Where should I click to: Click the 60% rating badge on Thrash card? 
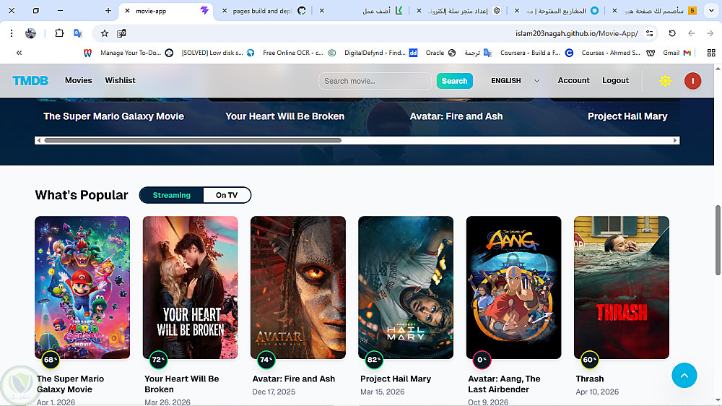click(589, 360)
